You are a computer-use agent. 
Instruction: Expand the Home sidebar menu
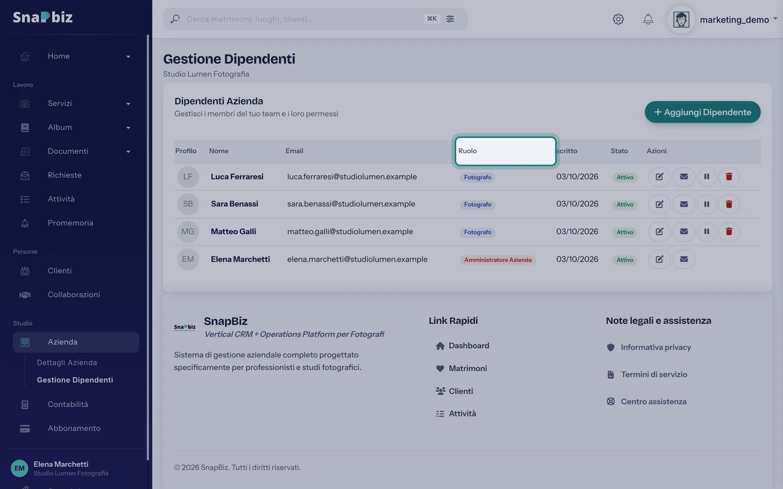click(76, 56)
